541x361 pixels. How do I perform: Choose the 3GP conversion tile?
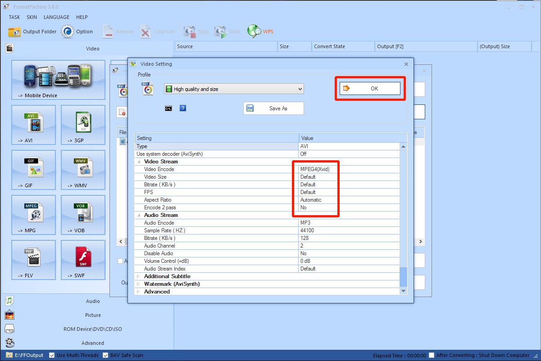[83, 125]
